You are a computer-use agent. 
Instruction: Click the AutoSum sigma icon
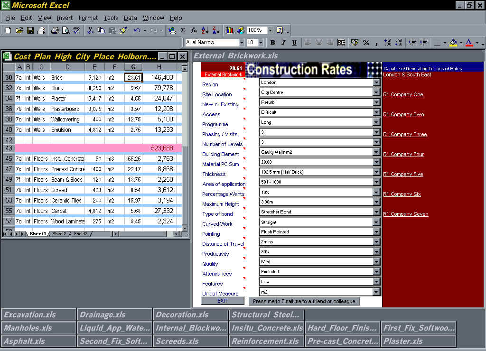point(183,30)
